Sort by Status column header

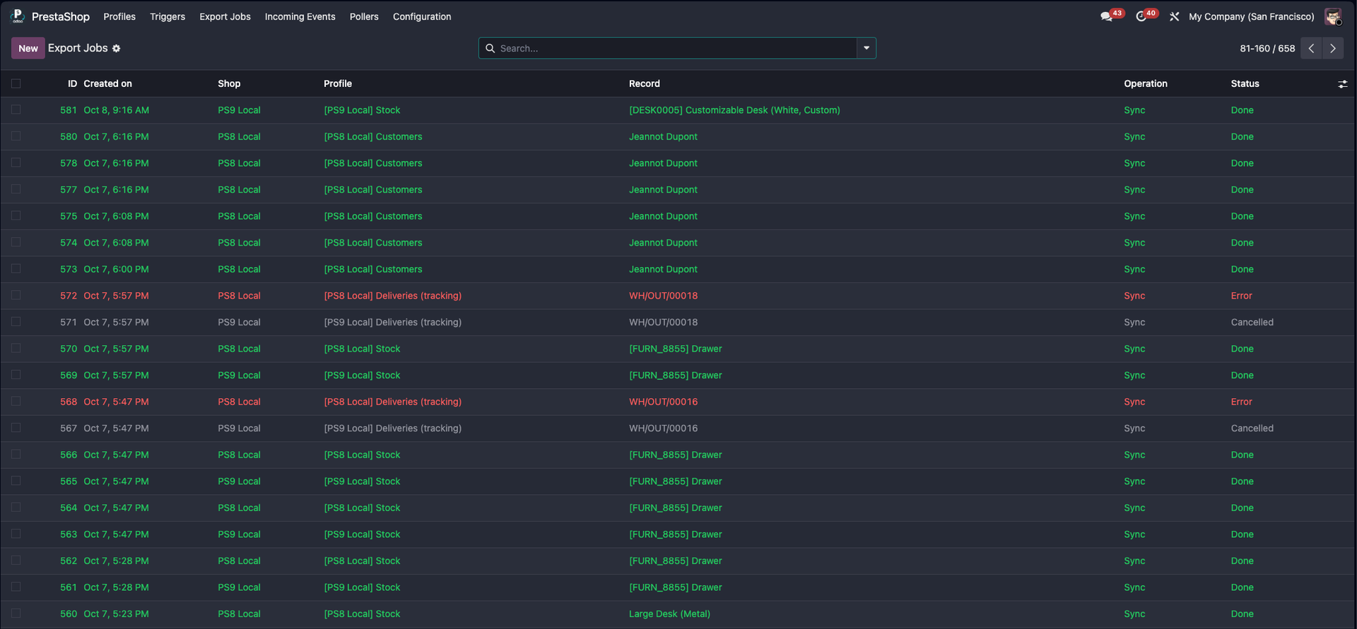pyautogui.click(x=1245, y=83)
